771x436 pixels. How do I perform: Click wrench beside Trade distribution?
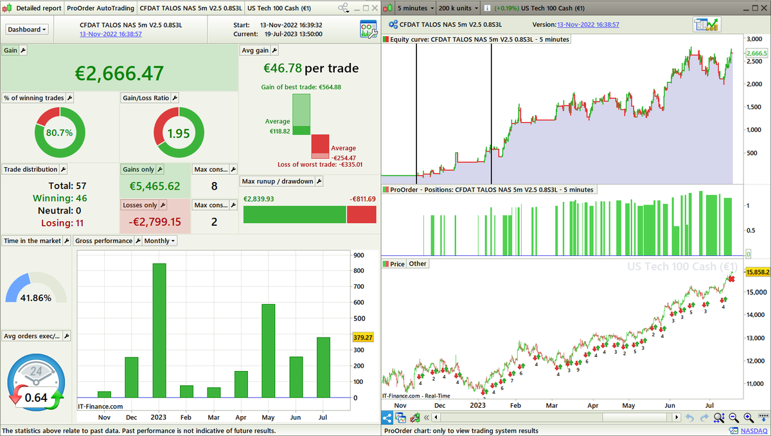pyautogui.click(x=64, y=170)
